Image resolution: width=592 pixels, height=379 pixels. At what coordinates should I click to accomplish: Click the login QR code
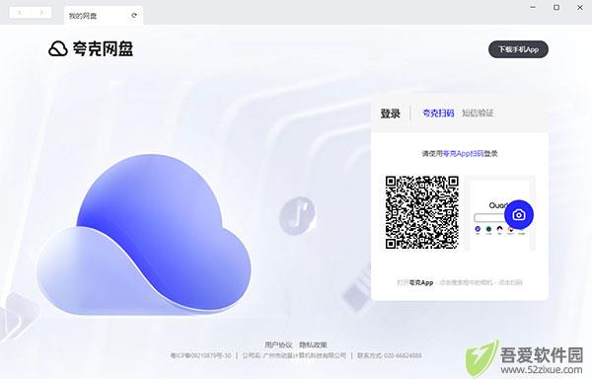[421, 212]
